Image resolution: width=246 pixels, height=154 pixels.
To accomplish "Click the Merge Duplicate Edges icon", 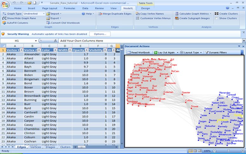I will (100, 14).
